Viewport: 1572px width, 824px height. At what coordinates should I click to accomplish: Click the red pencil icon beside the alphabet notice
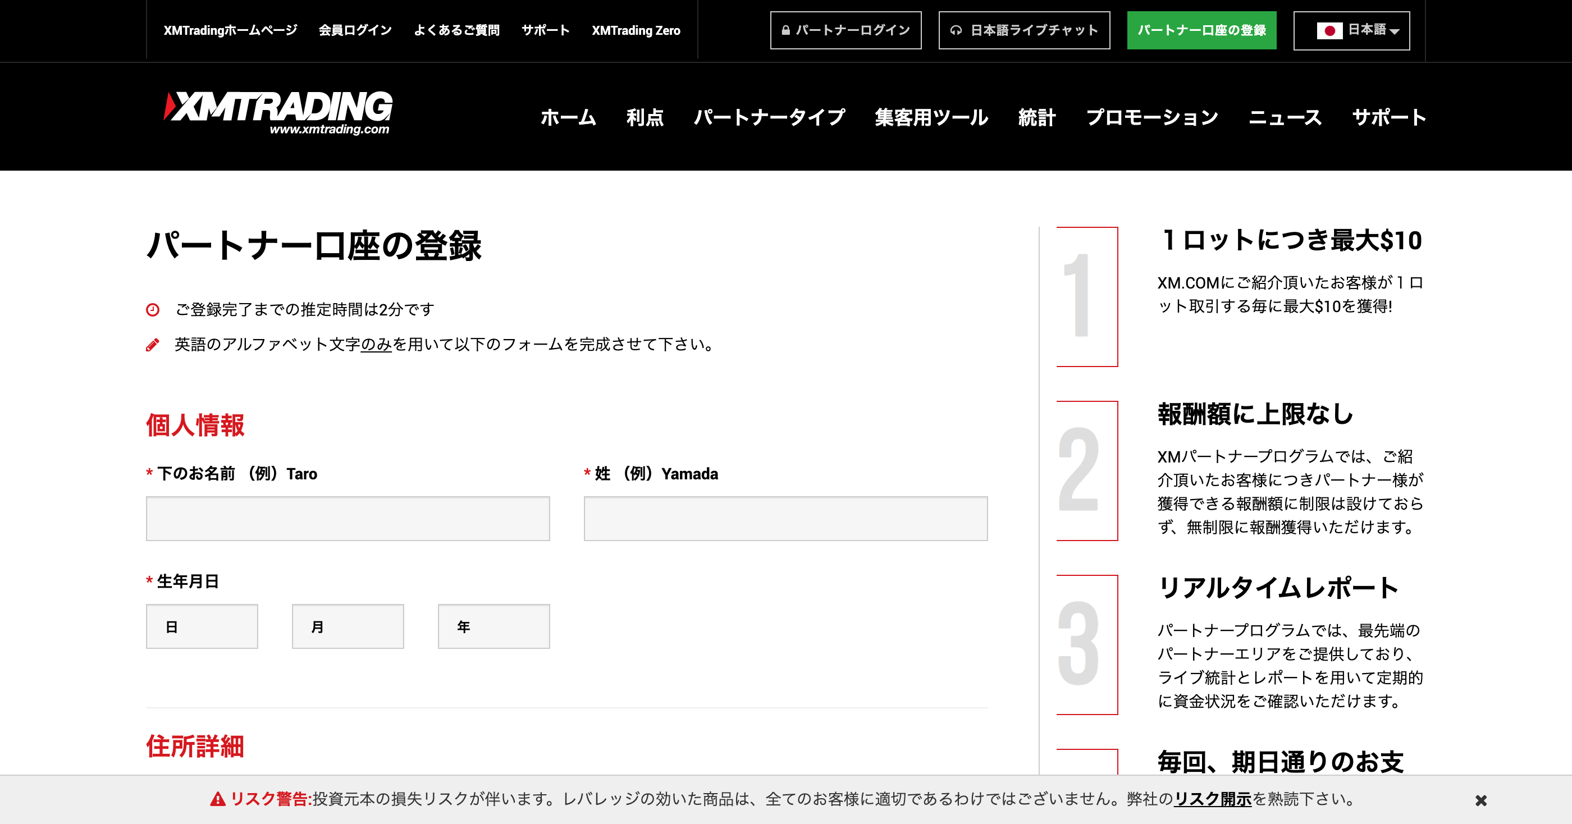(x=153, y=345)
